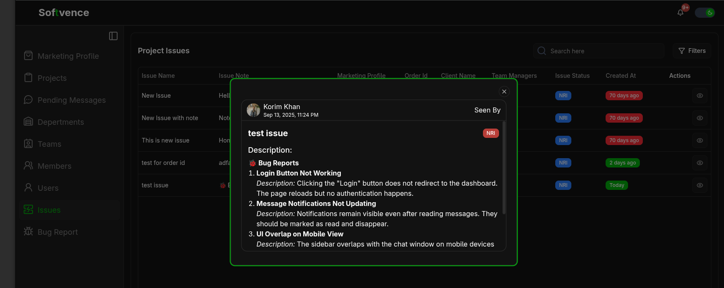View the New Issue row eye icon

[700, 96]
